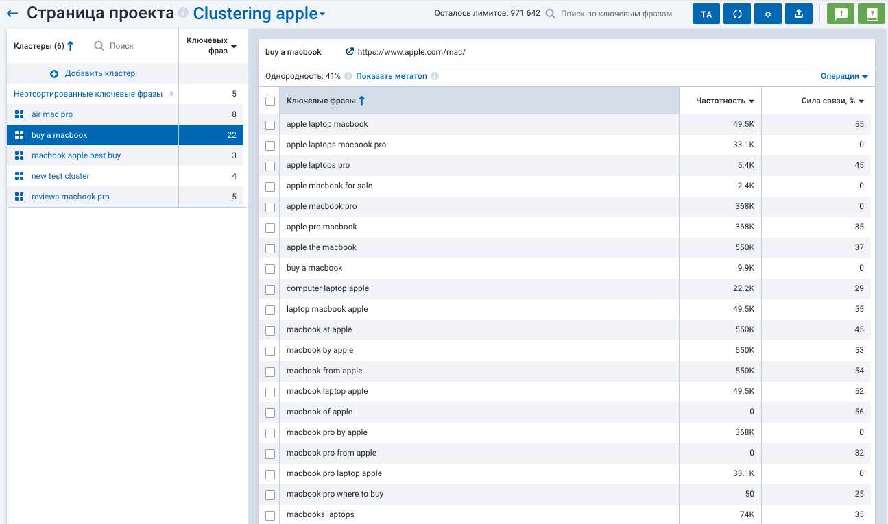
Task: Open the Clustering apple project dropdown
Action: 259,14
